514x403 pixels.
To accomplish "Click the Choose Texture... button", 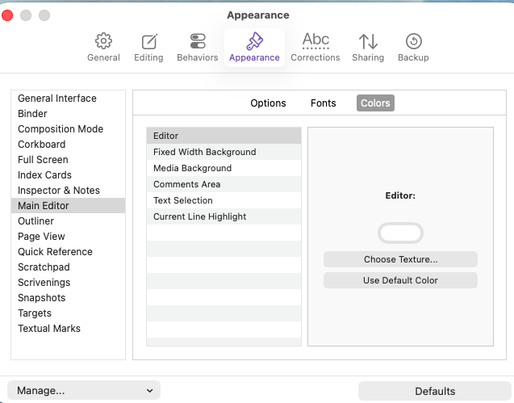I will click(400, 259).
